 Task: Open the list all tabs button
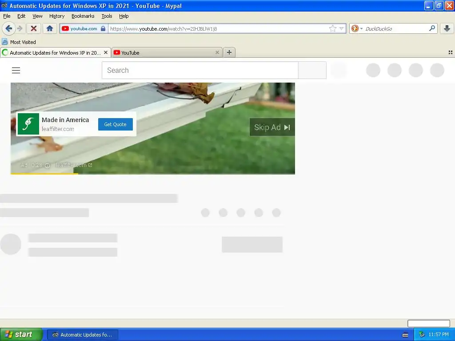point(451,52)
